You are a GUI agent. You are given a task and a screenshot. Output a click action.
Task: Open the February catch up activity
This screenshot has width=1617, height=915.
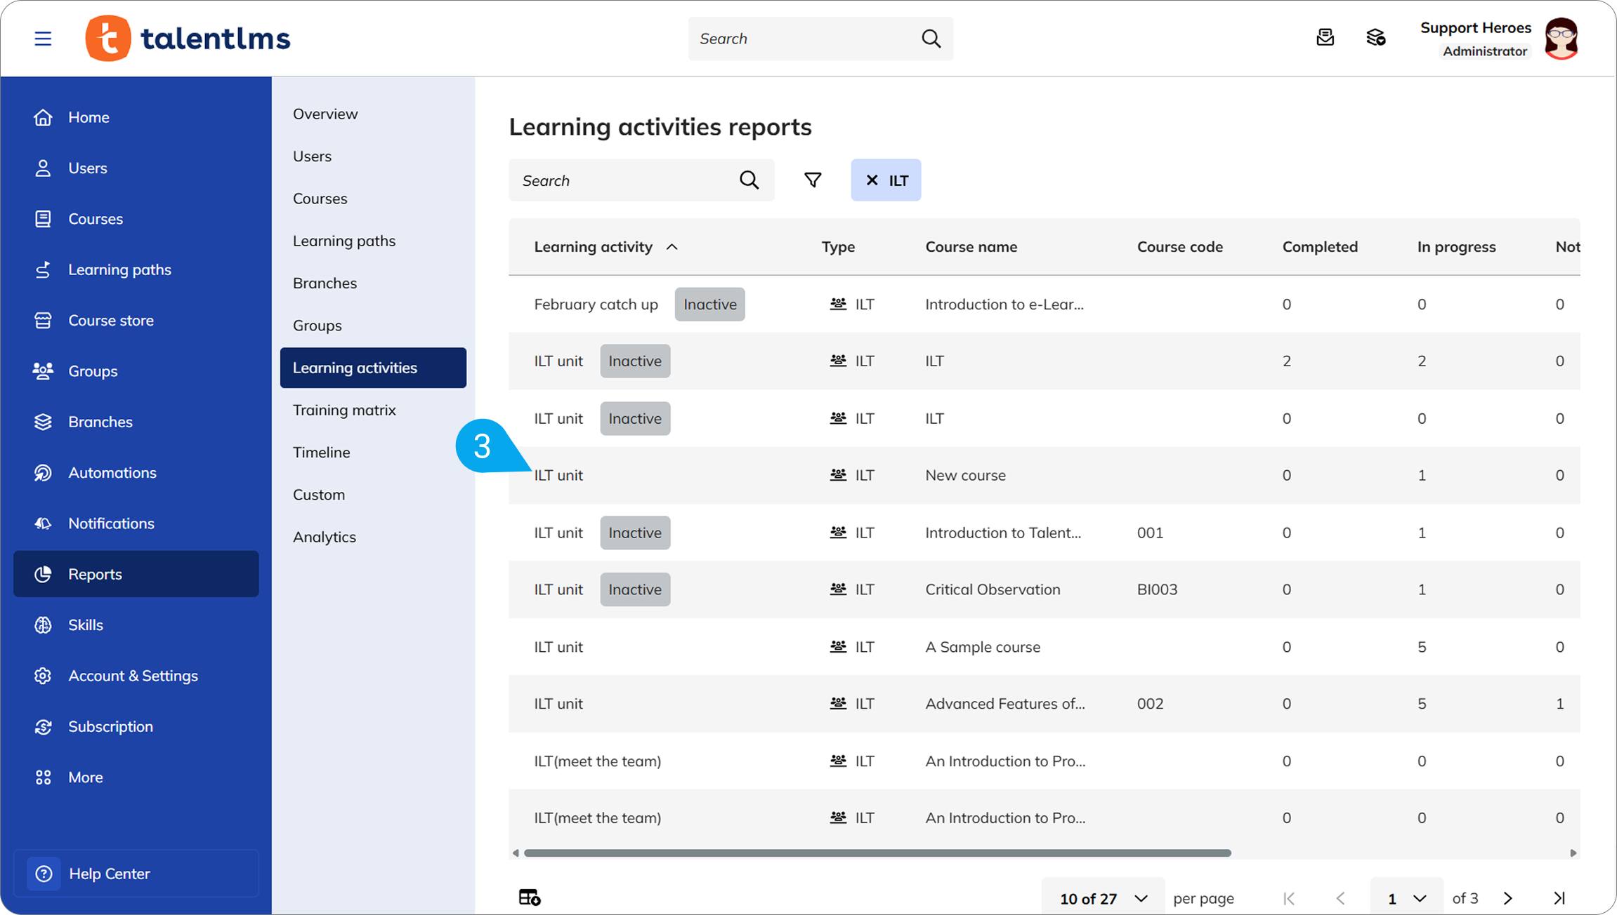click(x=596, y=305)
